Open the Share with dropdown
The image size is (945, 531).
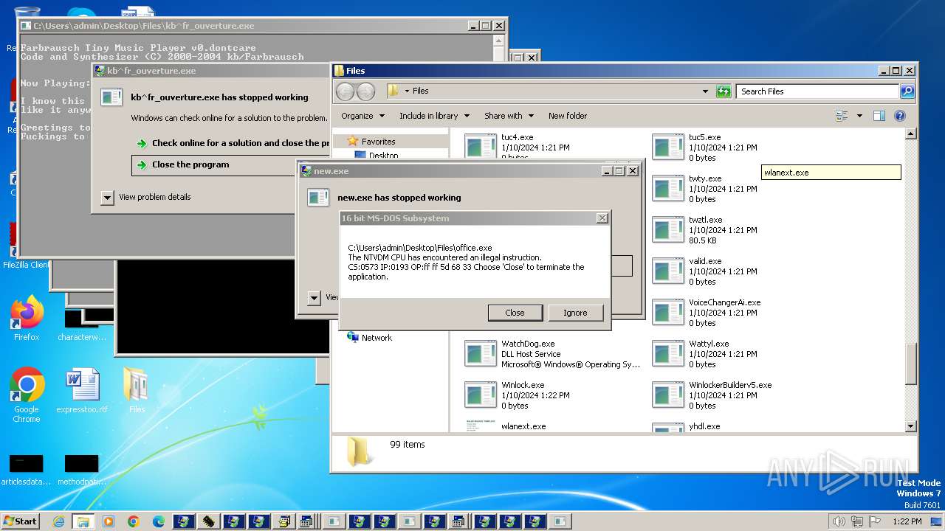(509, 116)
